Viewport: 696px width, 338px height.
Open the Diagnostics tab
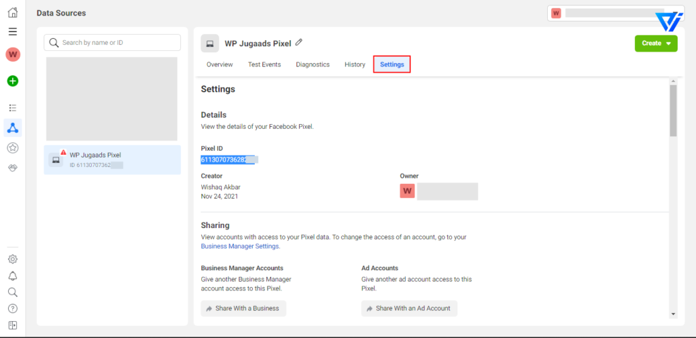(313, 64)
